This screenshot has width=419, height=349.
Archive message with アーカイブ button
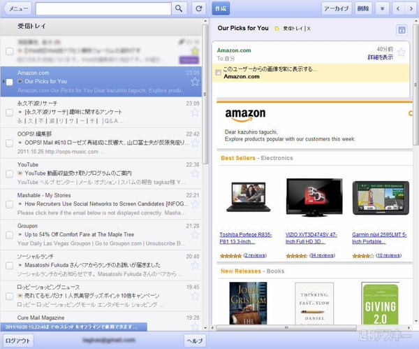click(336, 8)
